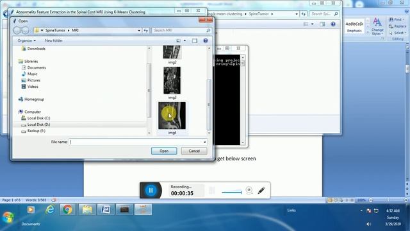Adjust the recorder volume slider
The height and width of the screenshot is (231, 410).
click(232, 193)
